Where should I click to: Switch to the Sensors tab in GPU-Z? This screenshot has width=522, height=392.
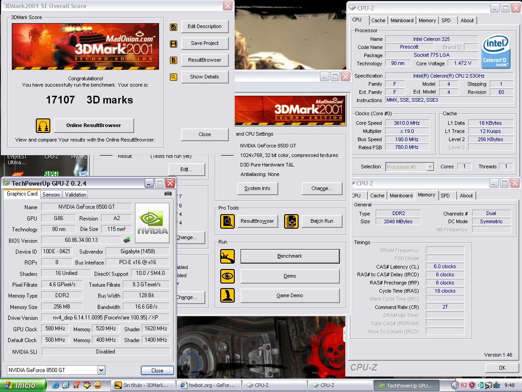[x=51, y=195]
